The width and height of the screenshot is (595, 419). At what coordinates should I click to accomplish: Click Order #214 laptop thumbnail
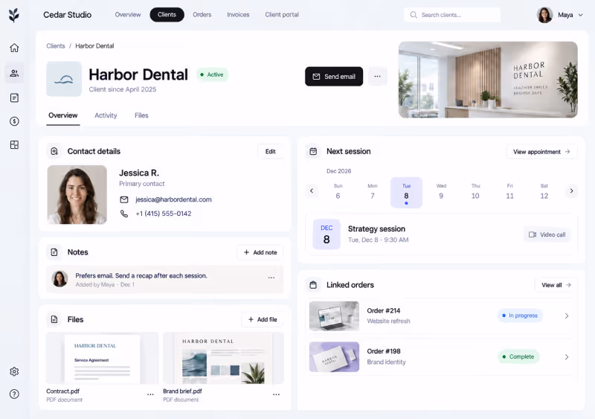(x=334, y=316)
